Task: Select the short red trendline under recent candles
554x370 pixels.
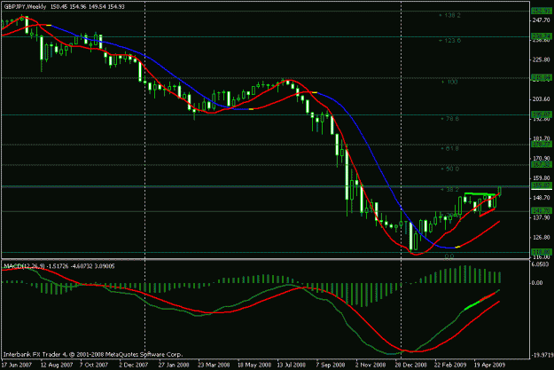Action: [488, 212]
